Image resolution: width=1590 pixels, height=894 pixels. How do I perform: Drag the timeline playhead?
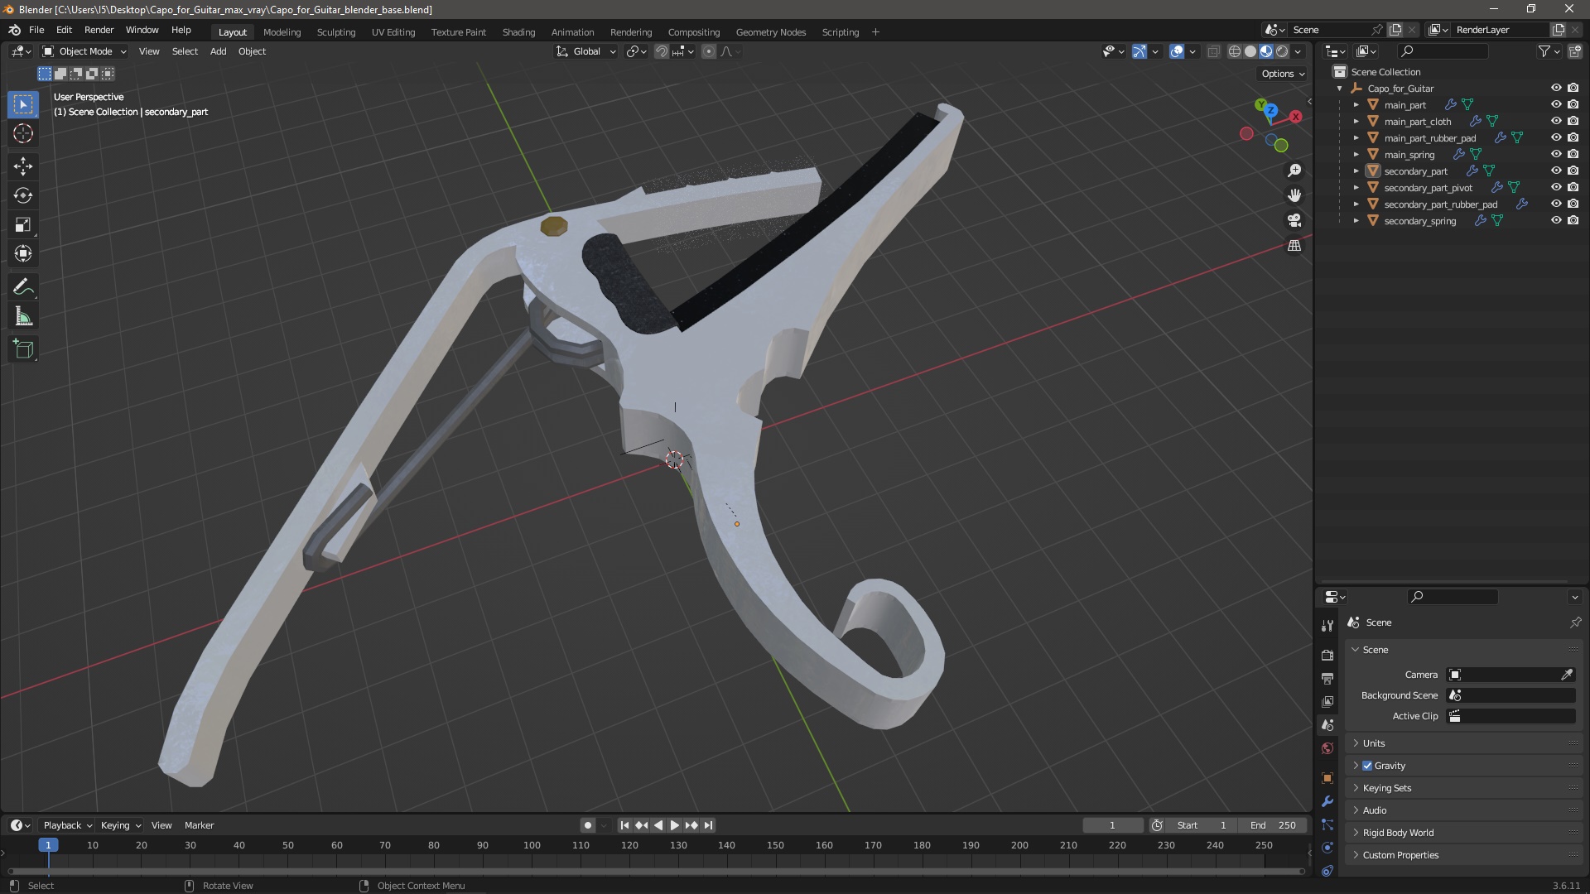click(x=48, y=845)
